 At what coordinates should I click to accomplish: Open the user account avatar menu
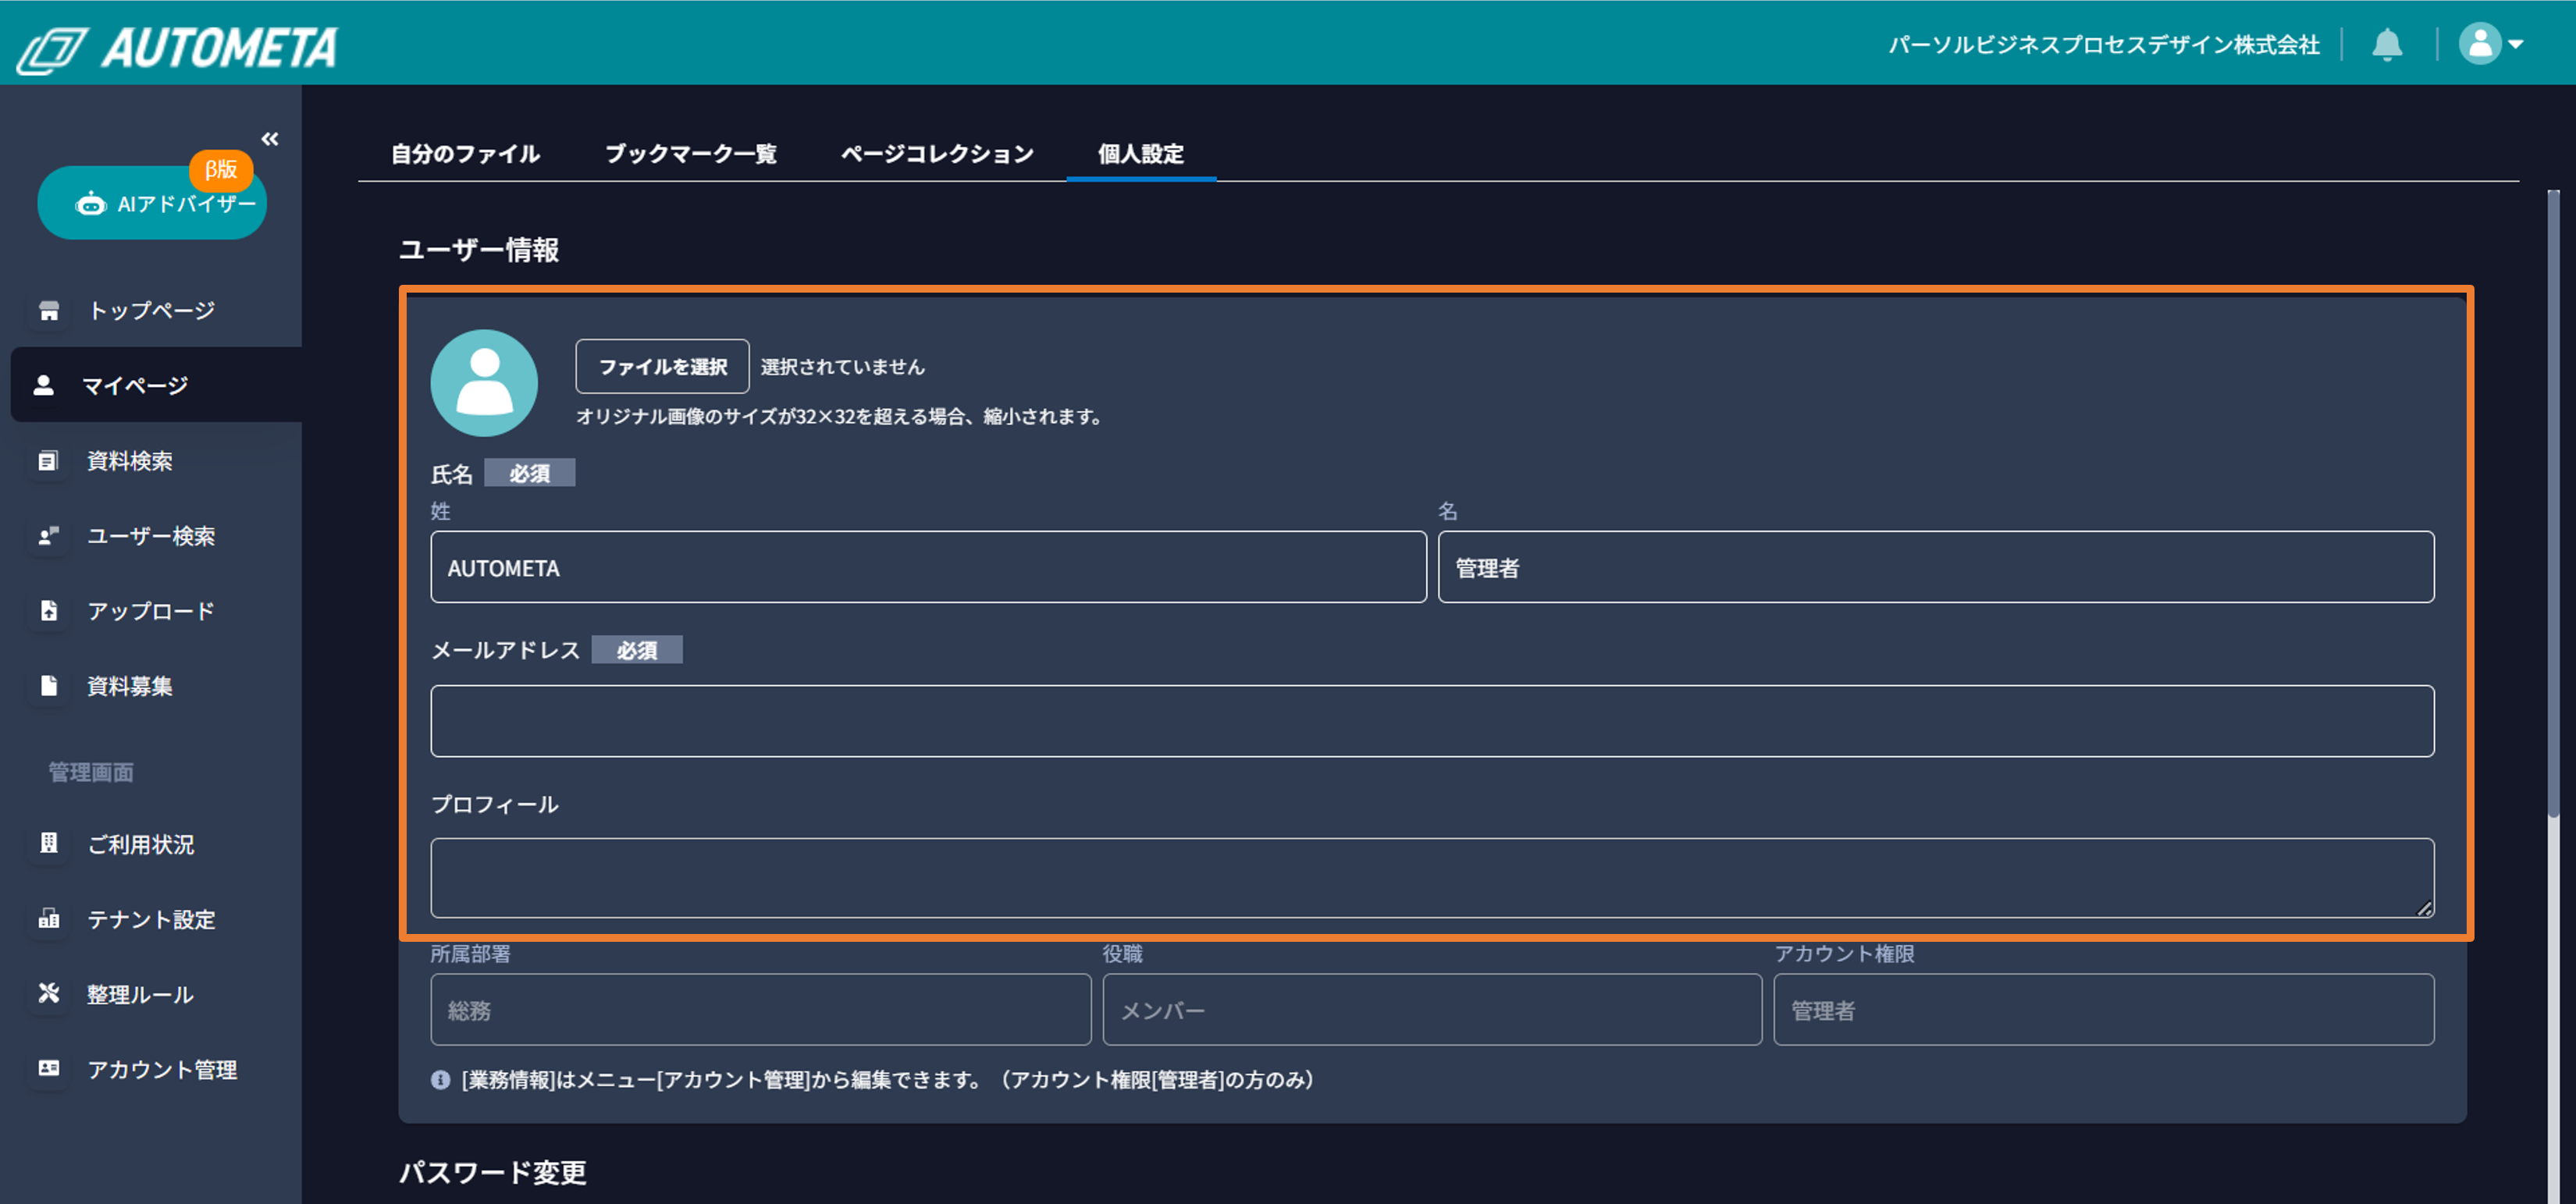(2491, 44)
